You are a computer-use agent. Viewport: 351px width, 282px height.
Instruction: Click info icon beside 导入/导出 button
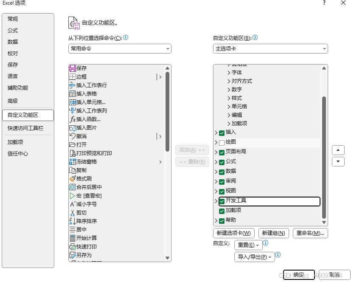(278, 254)
